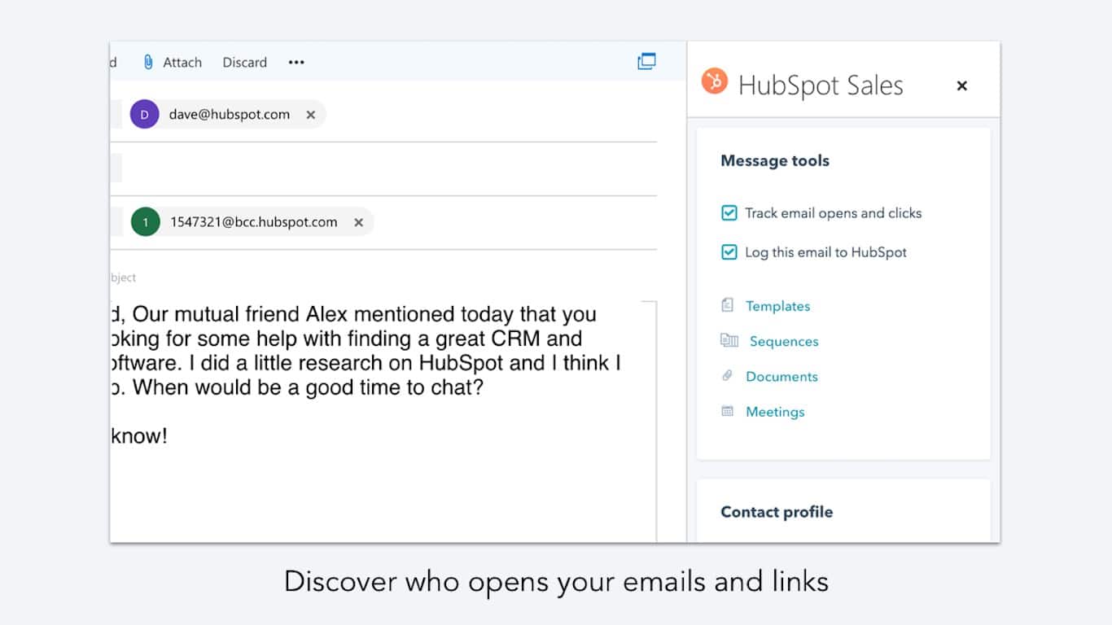
Task: Click the Documents paperclip icon
Action: point(728,375)
